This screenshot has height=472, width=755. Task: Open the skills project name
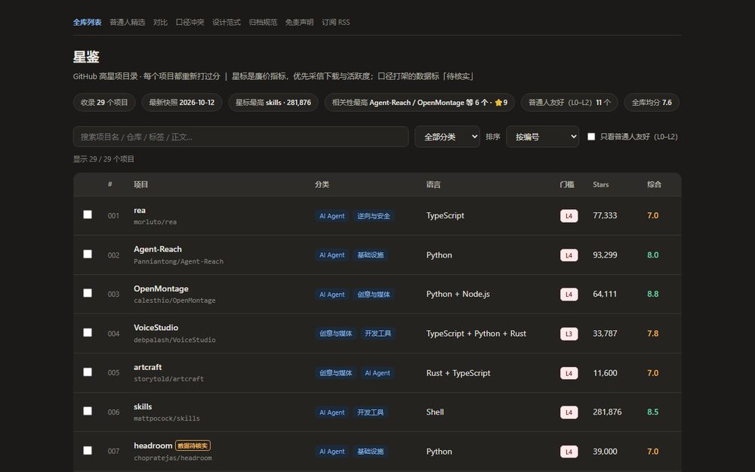tap(143, 407)
